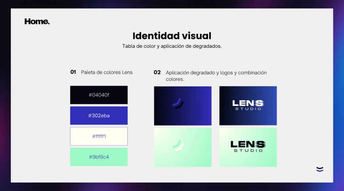Click the section number 02

point(157,72)
